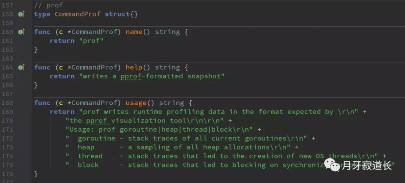Click the return keyword in usage()
Screen dimensions: 405x183
62,112
